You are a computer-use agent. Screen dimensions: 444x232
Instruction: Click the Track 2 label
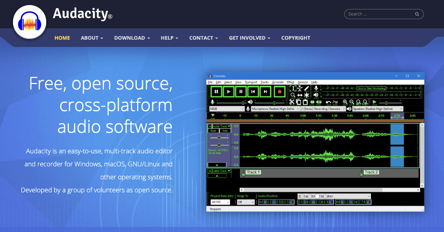pos(371,172)
